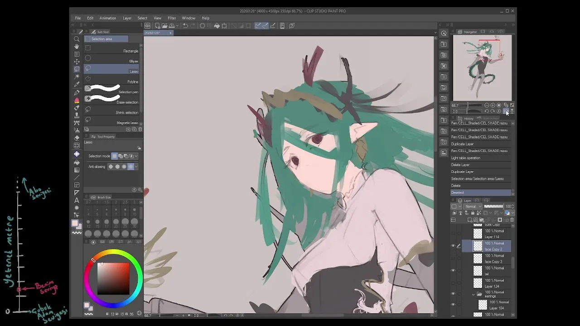Select the Eraser tool
The width and height of the screenshot is (580, 326).
77,138
